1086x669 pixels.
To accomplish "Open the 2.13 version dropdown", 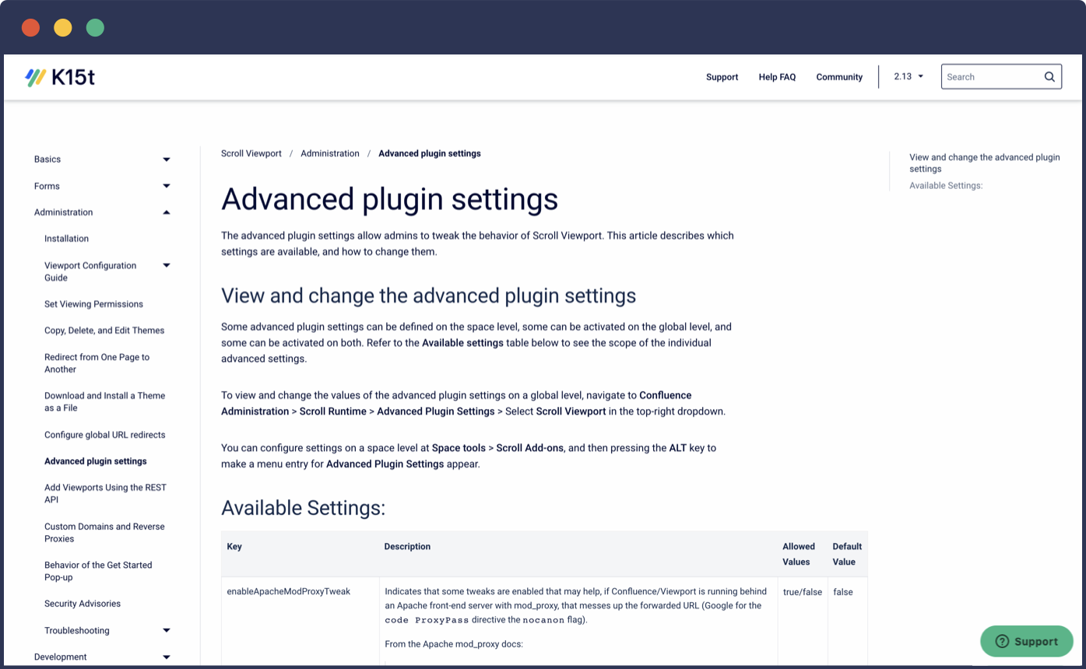I will pos(909,76).
